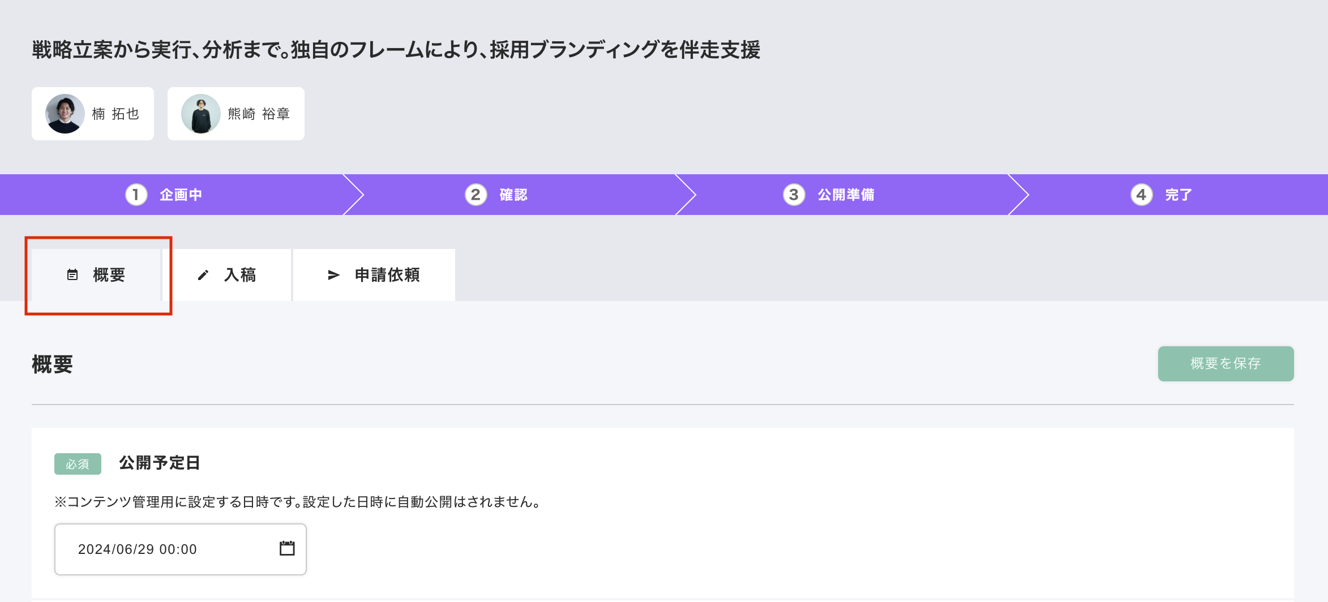Image resolution: width=1328 pixels, height=602 pixels.
Task: Click the step 3 number circle
Action: 794,195
